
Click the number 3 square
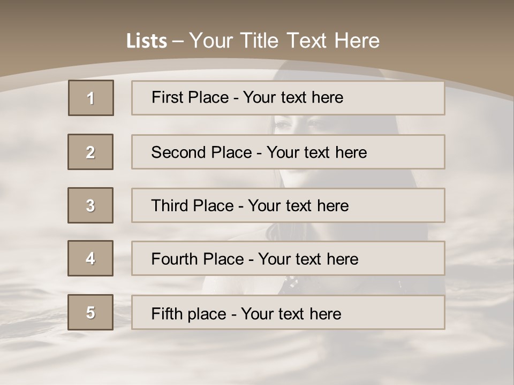[90, 205]
